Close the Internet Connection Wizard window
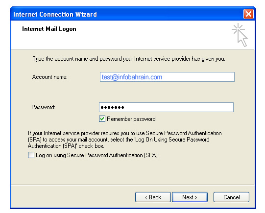The height and width of the screenshot is (213, 265). click(x=248, y=14)
